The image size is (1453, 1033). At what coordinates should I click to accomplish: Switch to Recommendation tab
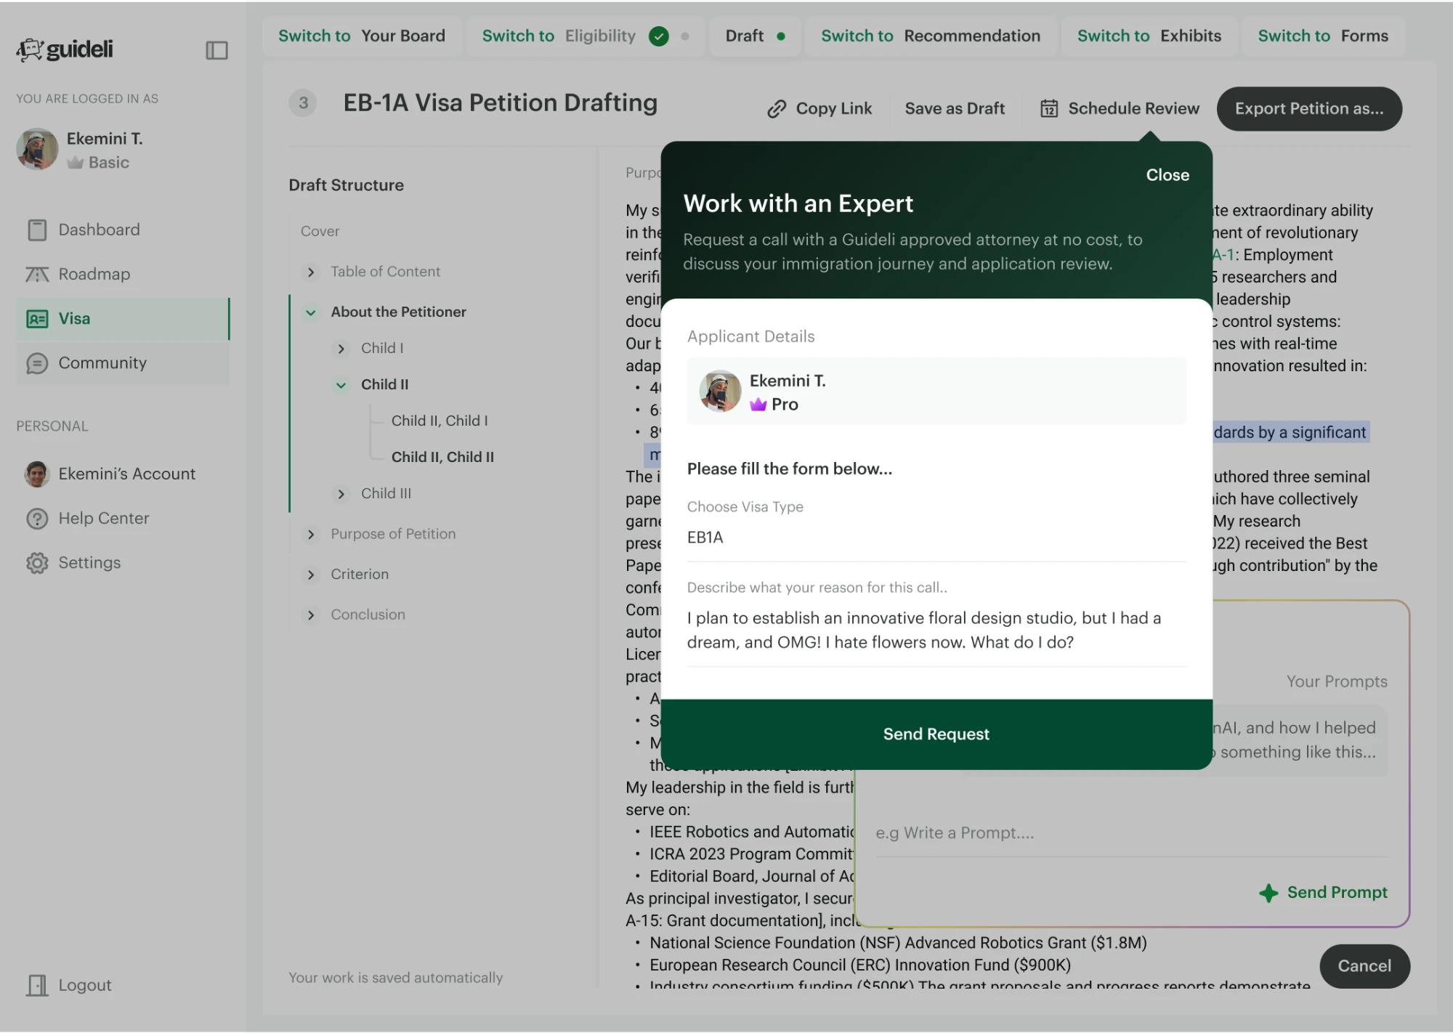pyautogui.click(x=931, y=36)
